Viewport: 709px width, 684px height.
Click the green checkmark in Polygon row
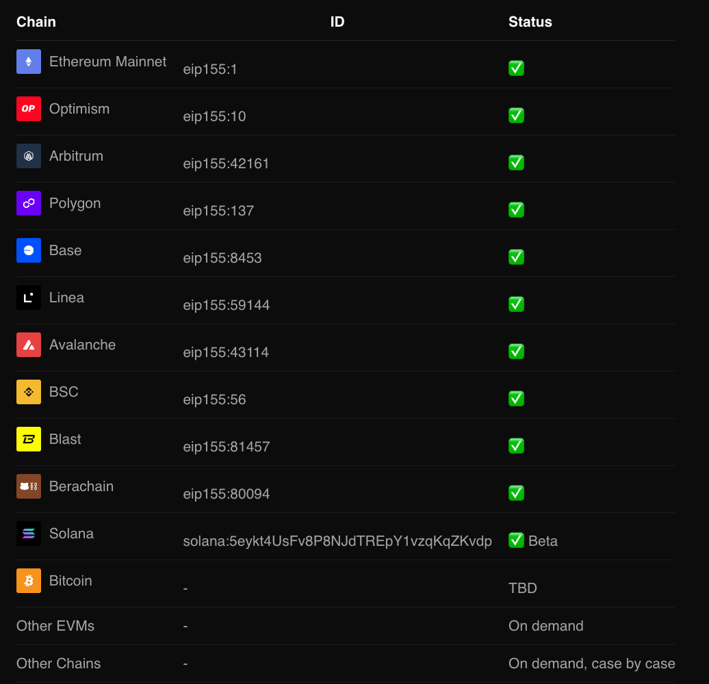pyautogui.click(x=517, y=209)
